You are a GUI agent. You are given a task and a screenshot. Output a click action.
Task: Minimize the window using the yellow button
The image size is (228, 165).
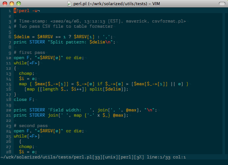[x=11, y=4]
